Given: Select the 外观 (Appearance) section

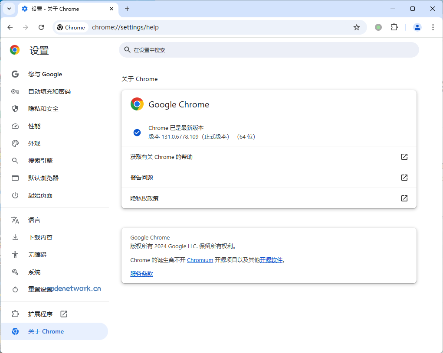Looking at the screenshot, I should click(x=35, y=143).
